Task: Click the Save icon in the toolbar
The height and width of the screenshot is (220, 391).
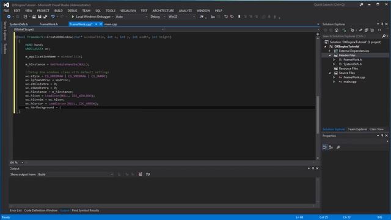Action: (40, 16)
